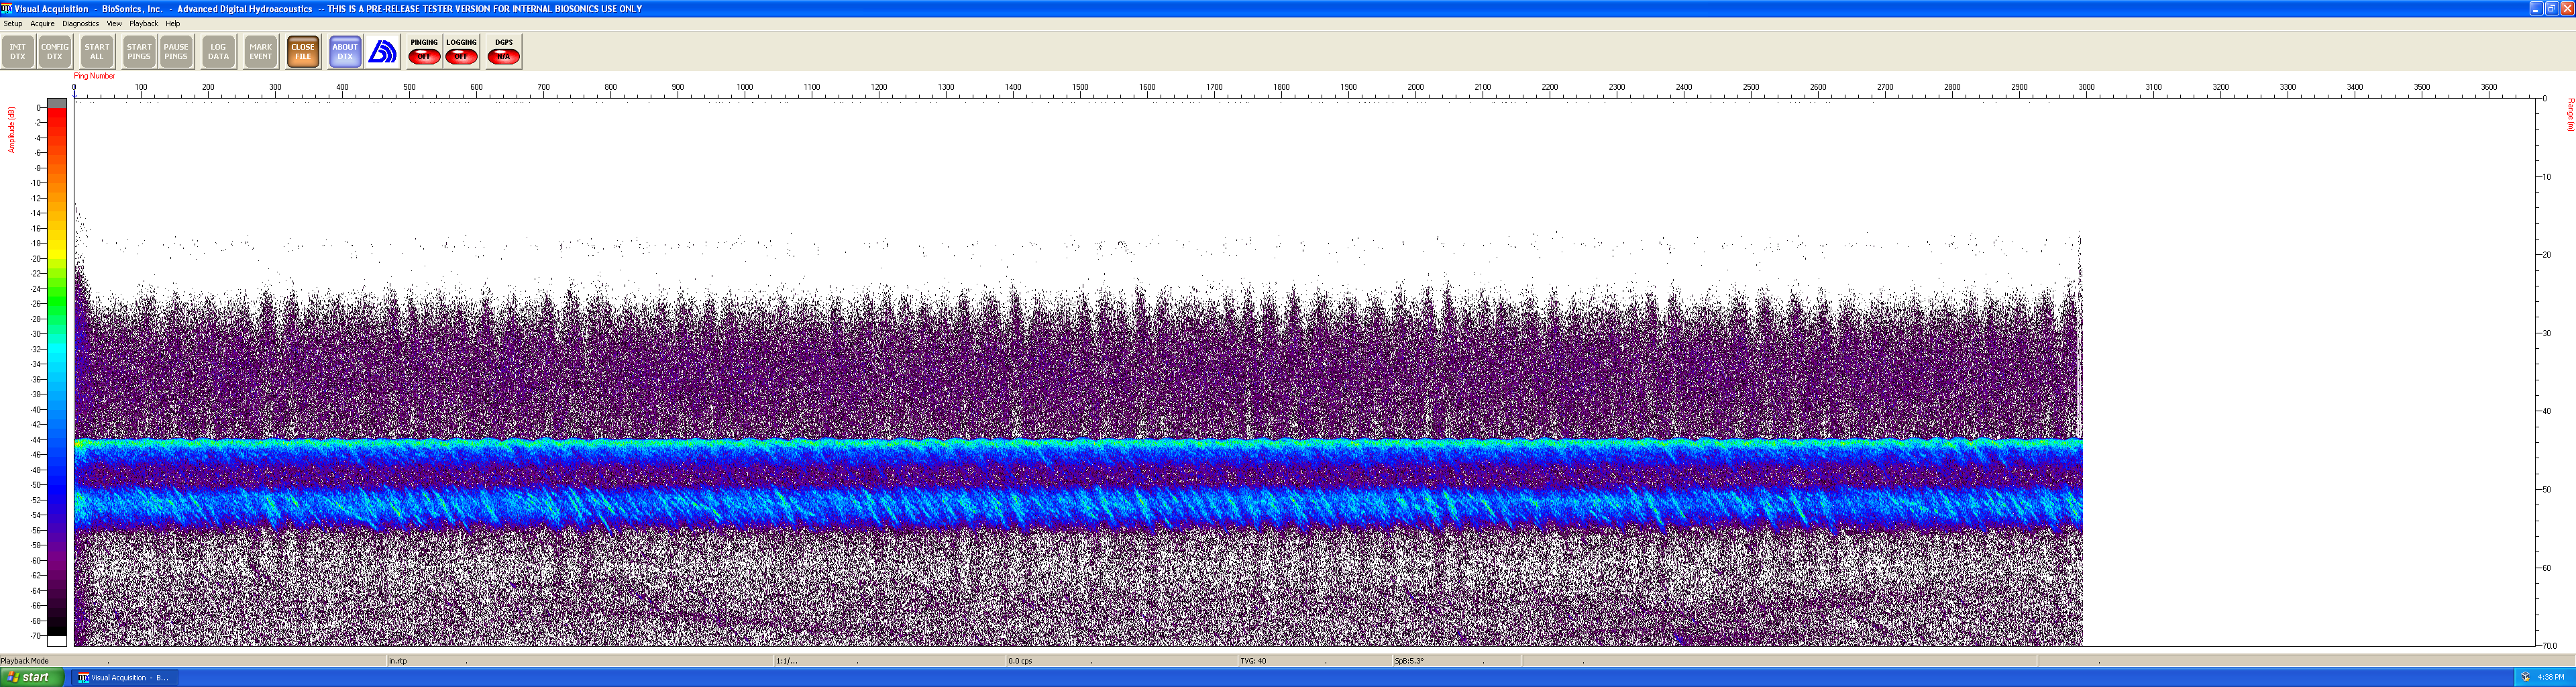Click the START PINGS button
This screenshot has height=687, width=2576.
[139, 52]
